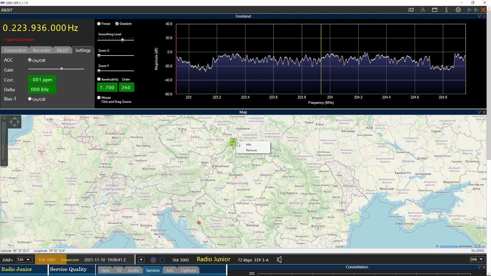Click the map zoom slider handle
The image size is (491, 276).
tap(5, 146)
